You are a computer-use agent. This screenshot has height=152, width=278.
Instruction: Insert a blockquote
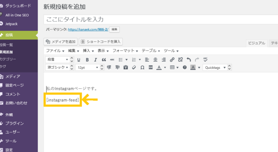click(x=104, y=60)
